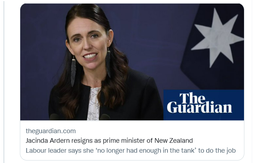255x163 pixels.
Task: Click the patterned white blouse in photo
Action: point(94,104)
